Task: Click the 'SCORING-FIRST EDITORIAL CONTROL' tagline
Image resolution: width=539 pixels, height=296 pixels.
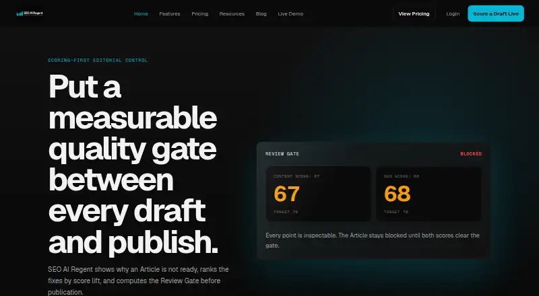Action: (x=98, y=60)
